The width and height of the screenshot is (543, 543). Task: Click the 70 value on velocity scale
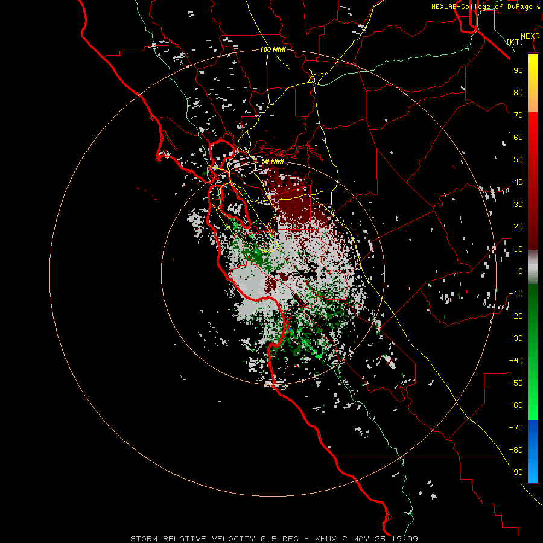(x=518, y=115)
